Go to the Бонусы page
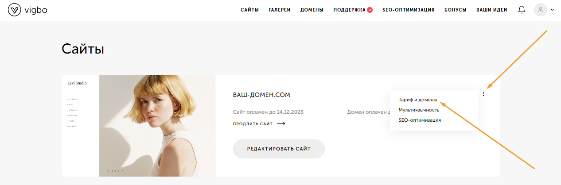Image resolution: width=561 pixels, height=185 pixels. click(455, 10)
